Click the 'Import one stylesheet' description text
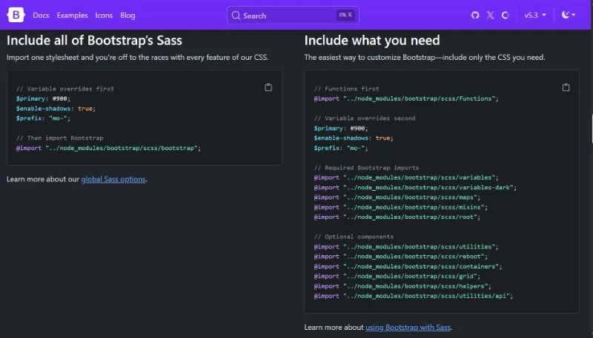 click(138, 58)
